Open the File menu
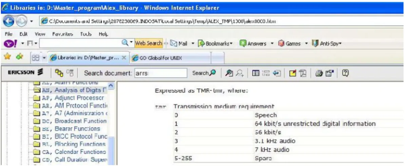 pyautogui.click(x=8, y=34)
